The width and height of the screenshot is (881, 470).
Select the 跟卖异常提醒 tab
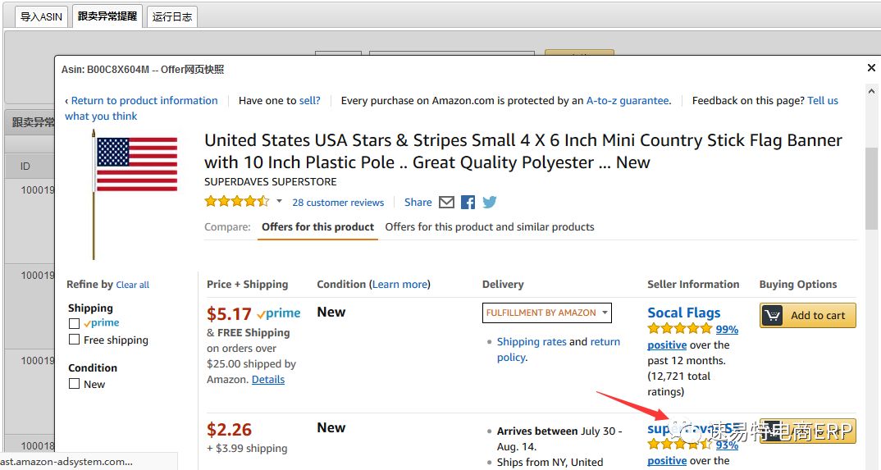(x=107, y=16)
